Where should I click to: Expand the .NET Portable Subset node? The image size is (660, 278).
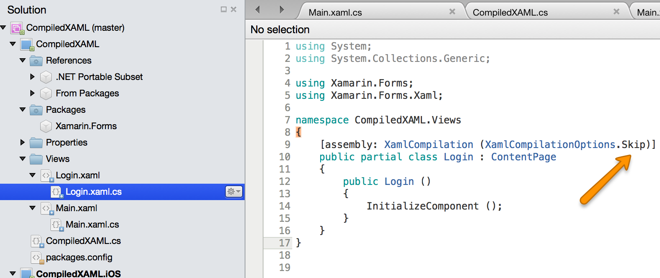(32, 77)
